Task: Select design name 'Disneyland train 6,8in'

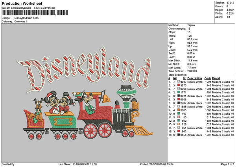Action: [x=26, y=18]
